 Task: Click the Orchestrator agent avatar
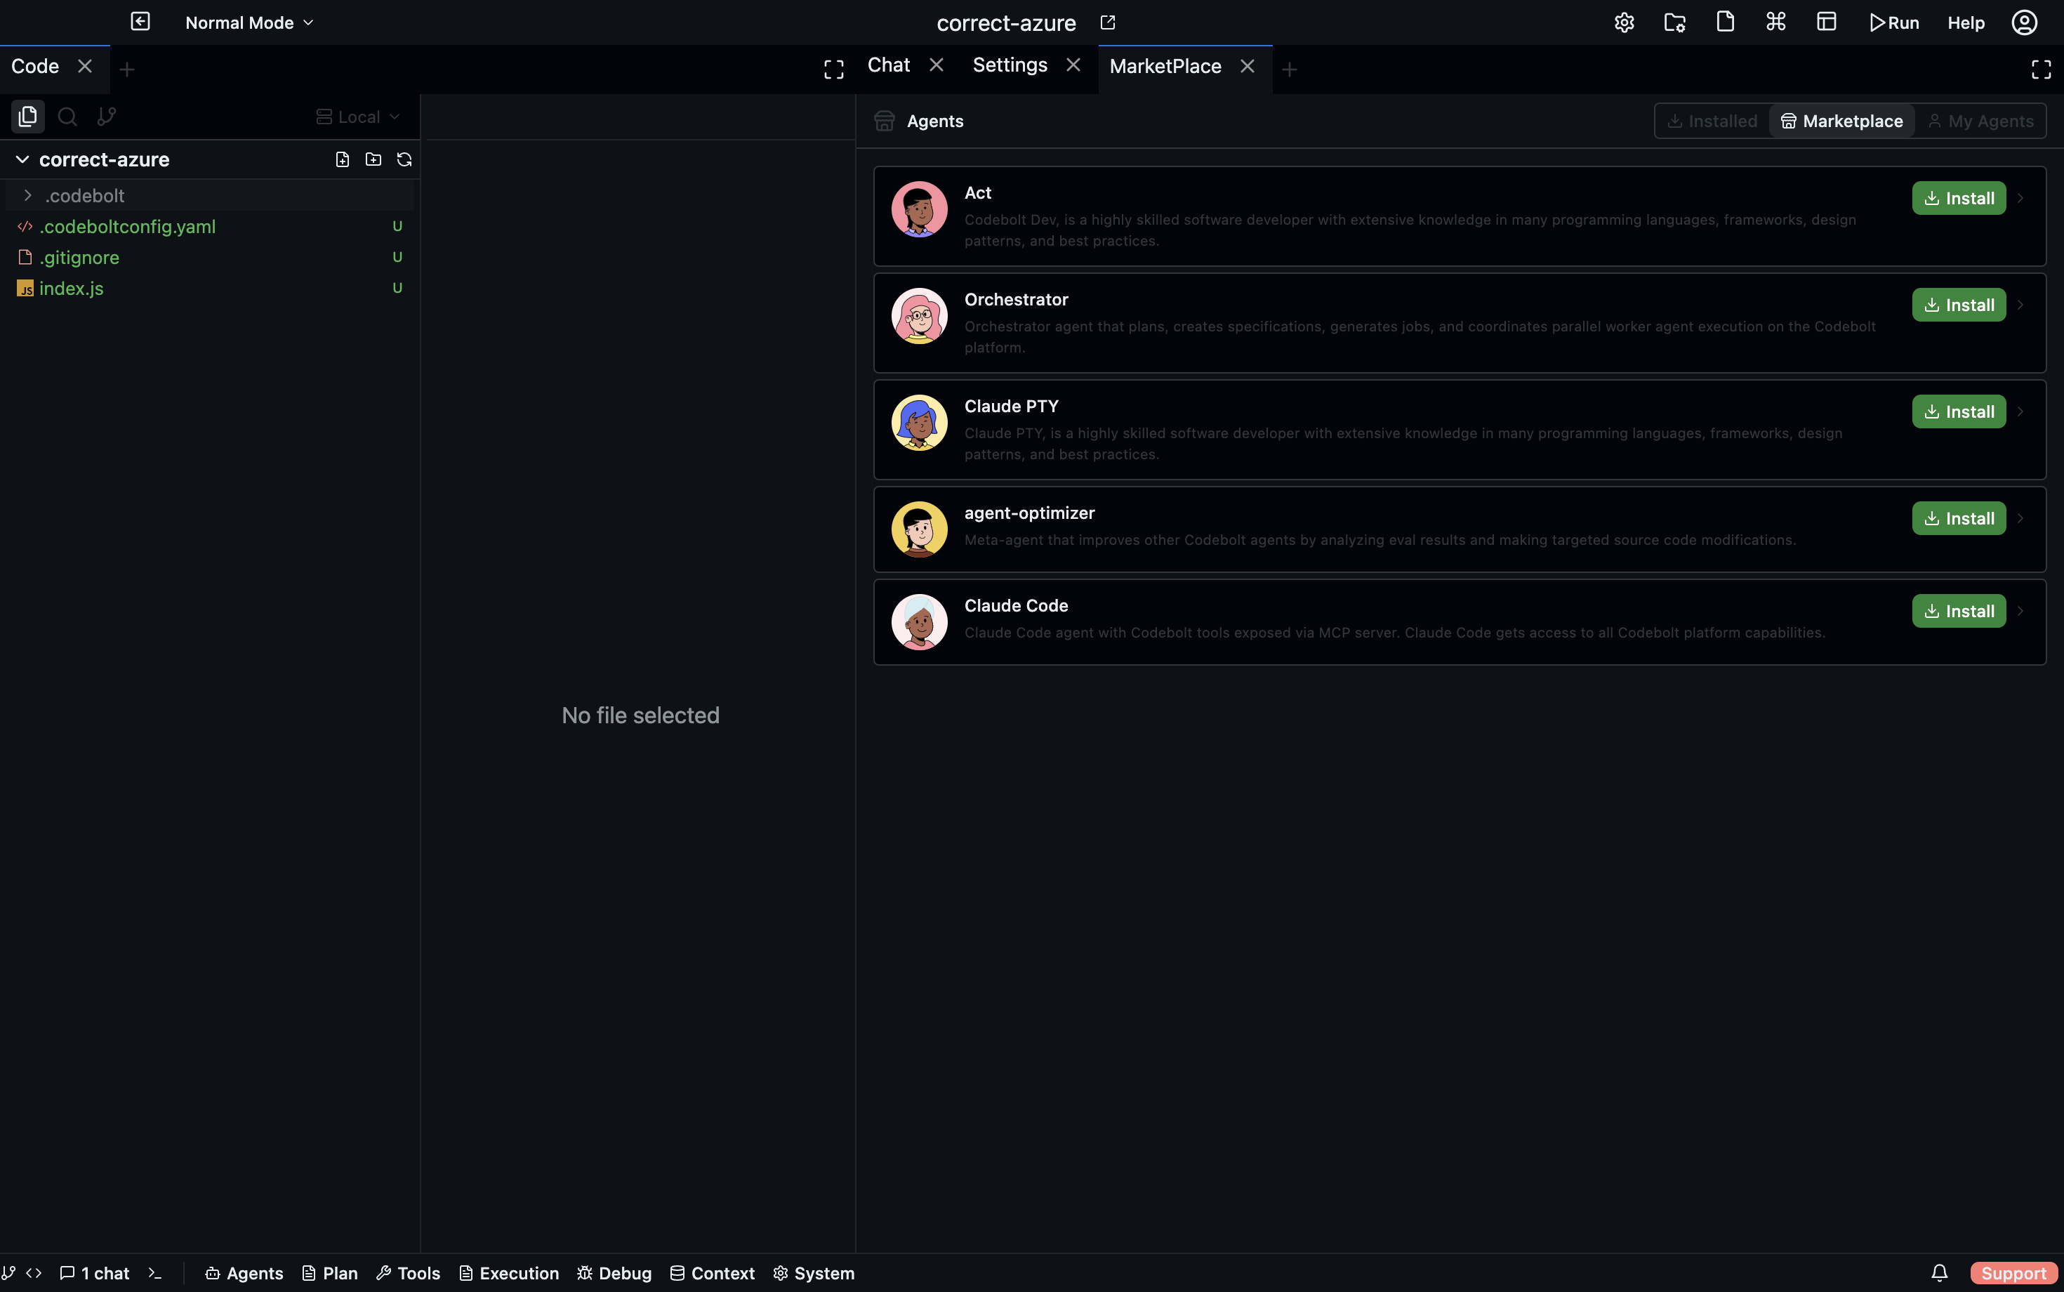(x=919, y=316)
